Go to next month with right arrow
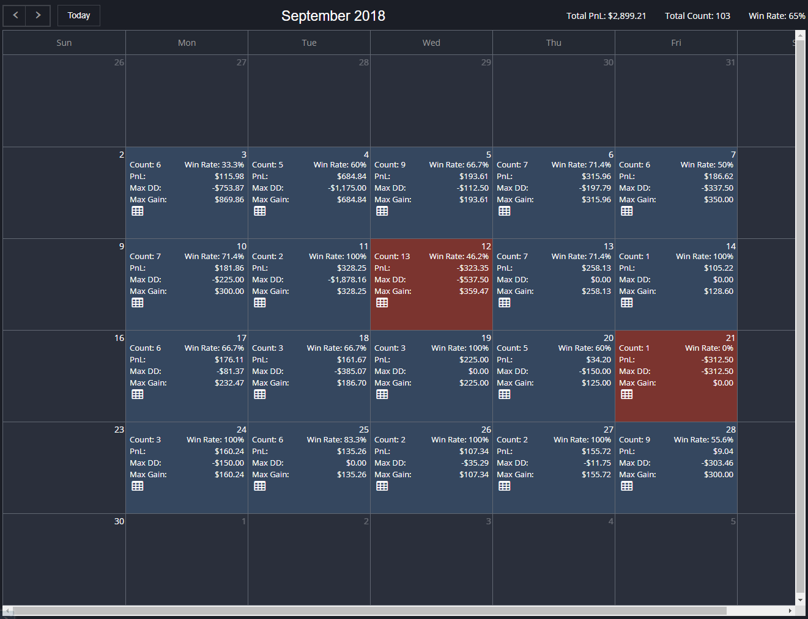Screen dimensions: 808x619 pyautogui.click(x=38, y=15)
